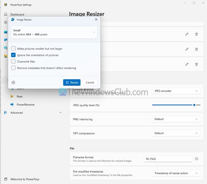
Task: Click the topmost trash delete icon
Action: pyautogui.click(x=196, y=34)
